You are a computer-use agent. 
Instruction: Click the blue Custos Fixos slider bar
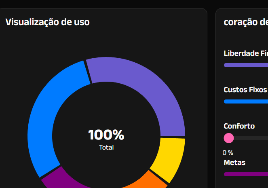[245, 101]
